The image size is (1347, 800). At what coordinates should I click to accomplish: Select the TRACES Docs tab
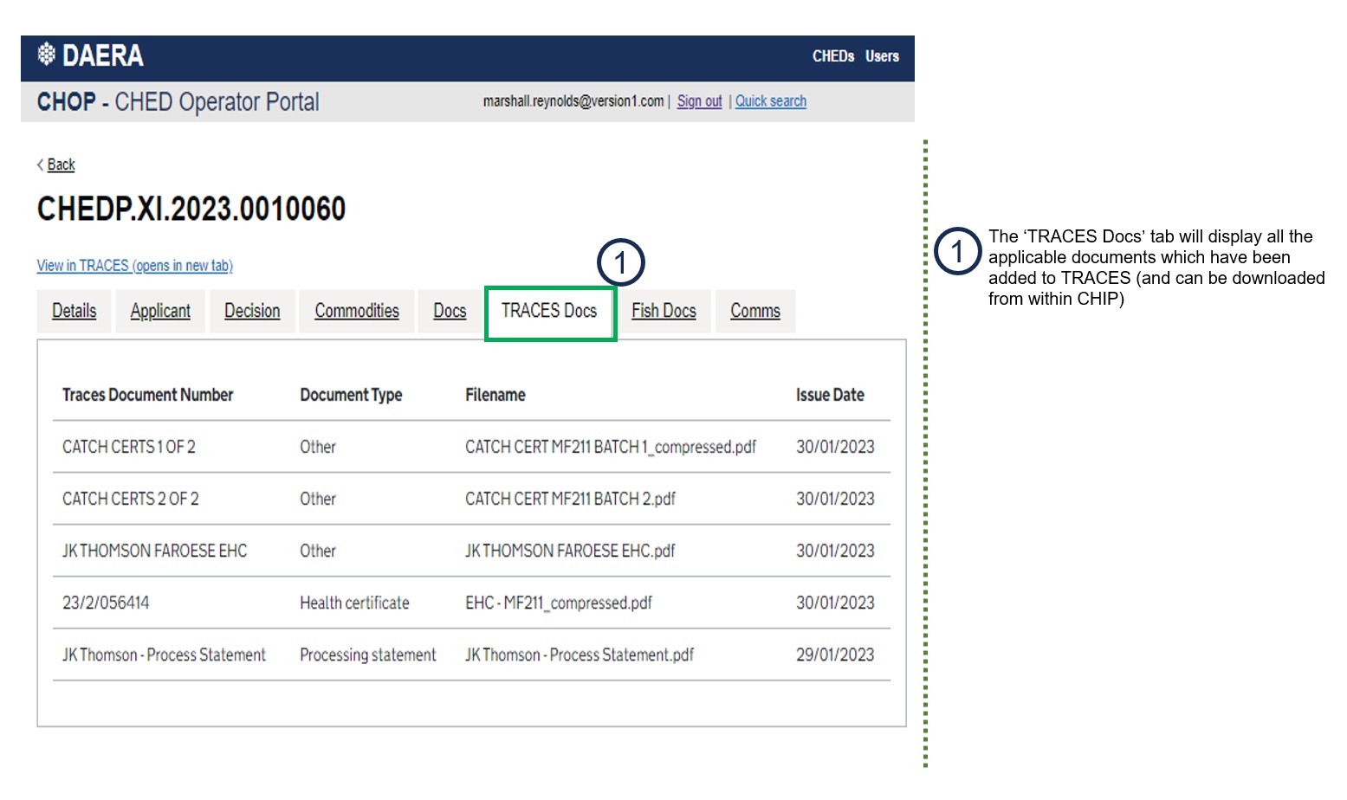pyautogui.click(x=550, y=313)
